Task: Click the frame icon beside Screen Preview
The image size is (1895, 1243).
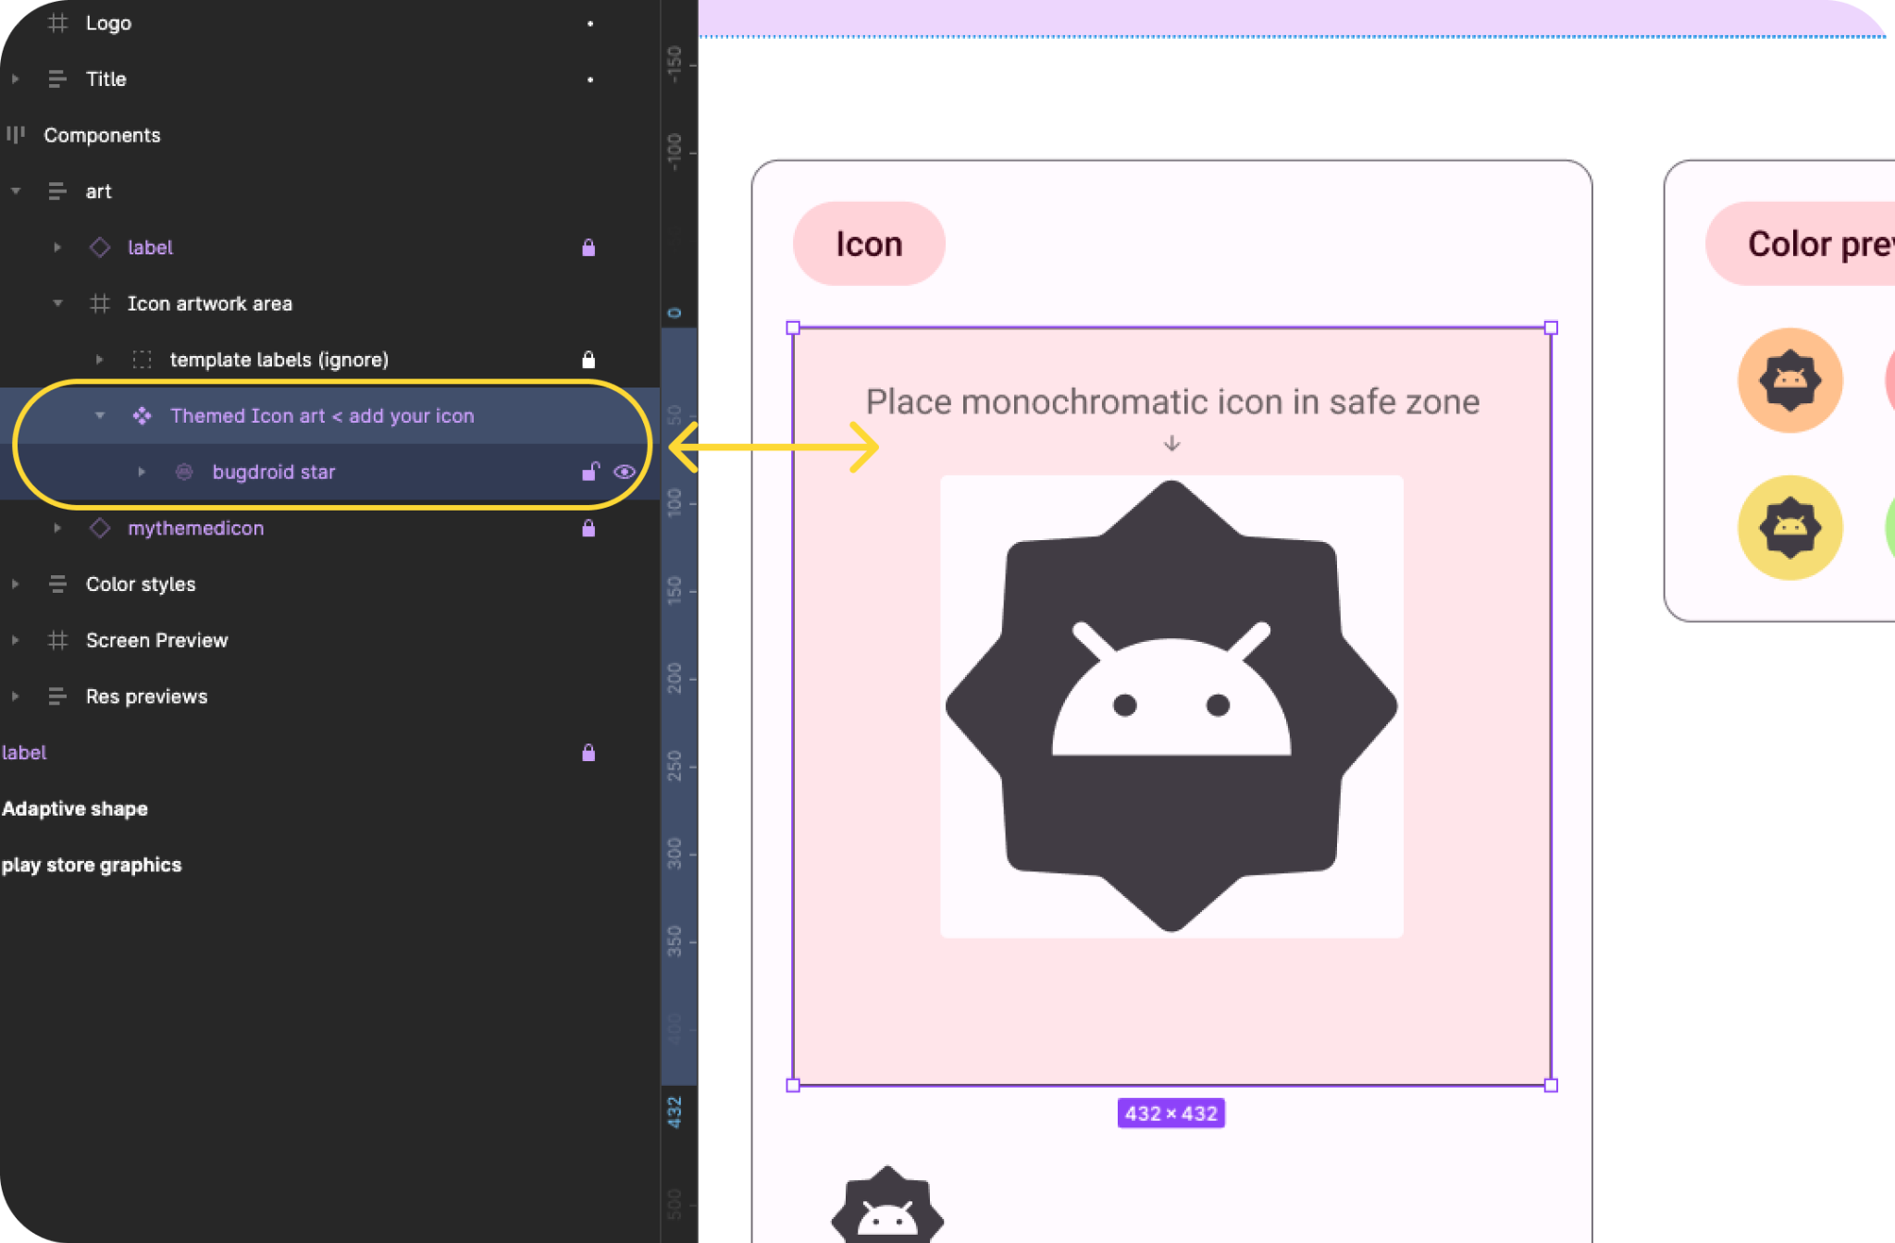Action: click(58, 640)
